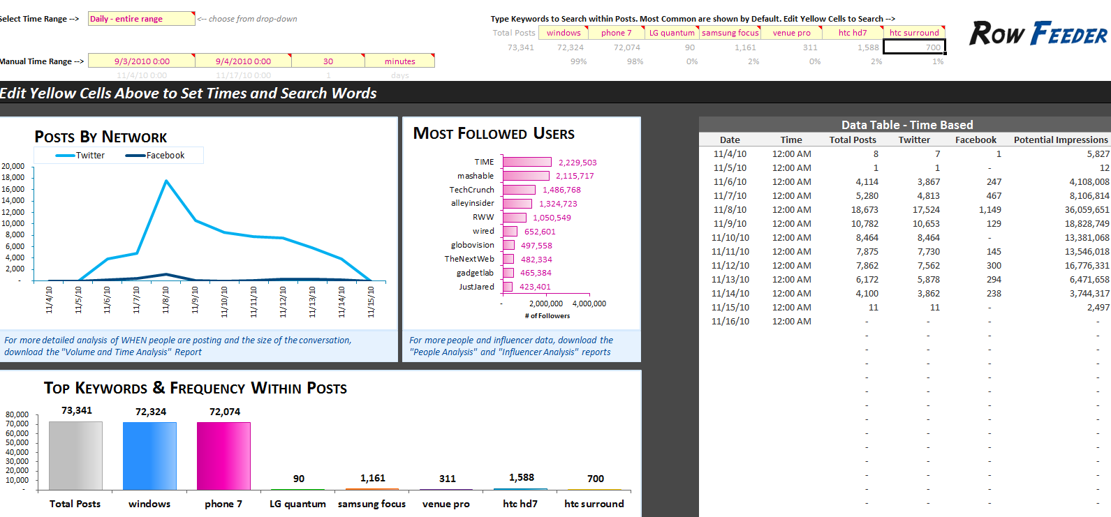This screenshot has width=1111, height=517.
Task: Click the Twitter cell 10,653
Action: click(x=926, y=223)
